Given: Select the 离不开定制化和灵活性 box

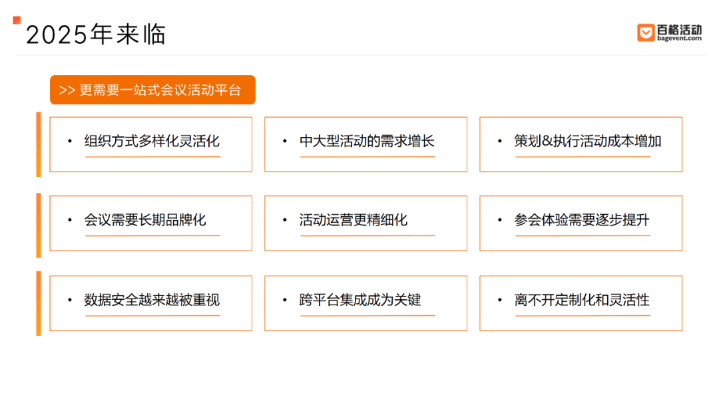Looking at the screenshot, I should point(581,303).
